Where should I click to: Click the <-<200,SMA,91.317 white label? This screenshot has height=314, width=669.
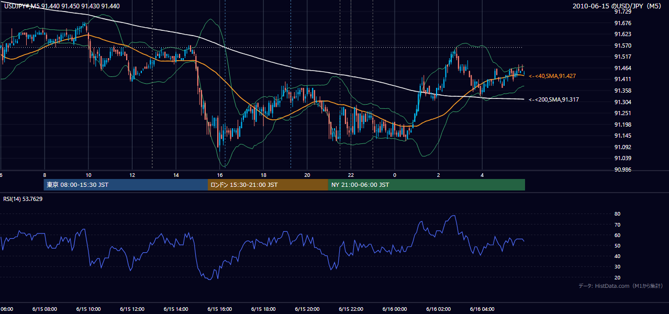(553, 99)
